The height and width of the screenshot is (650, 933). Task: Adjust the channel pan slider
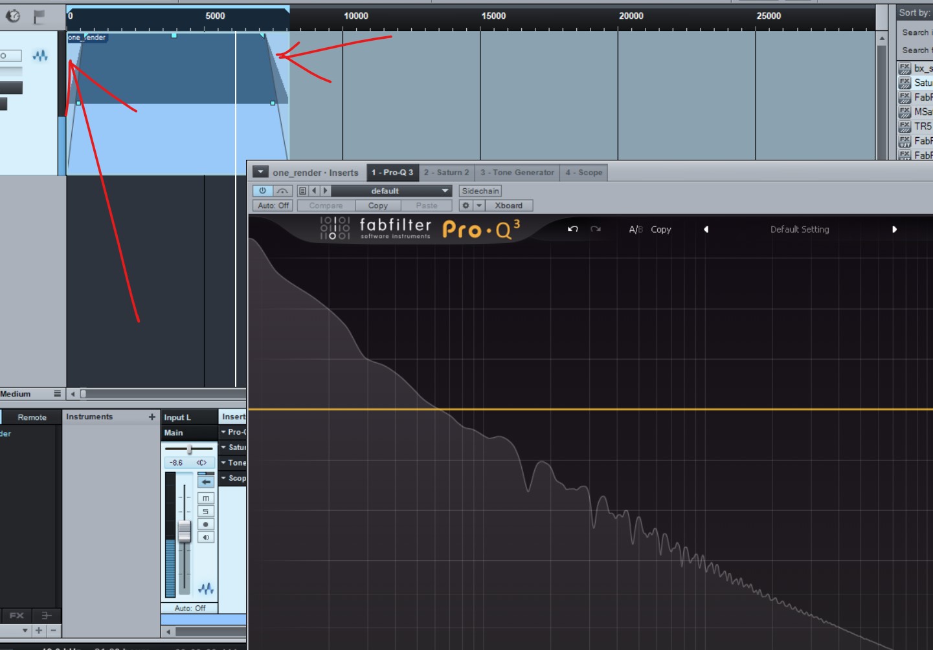tap(189, 449)
